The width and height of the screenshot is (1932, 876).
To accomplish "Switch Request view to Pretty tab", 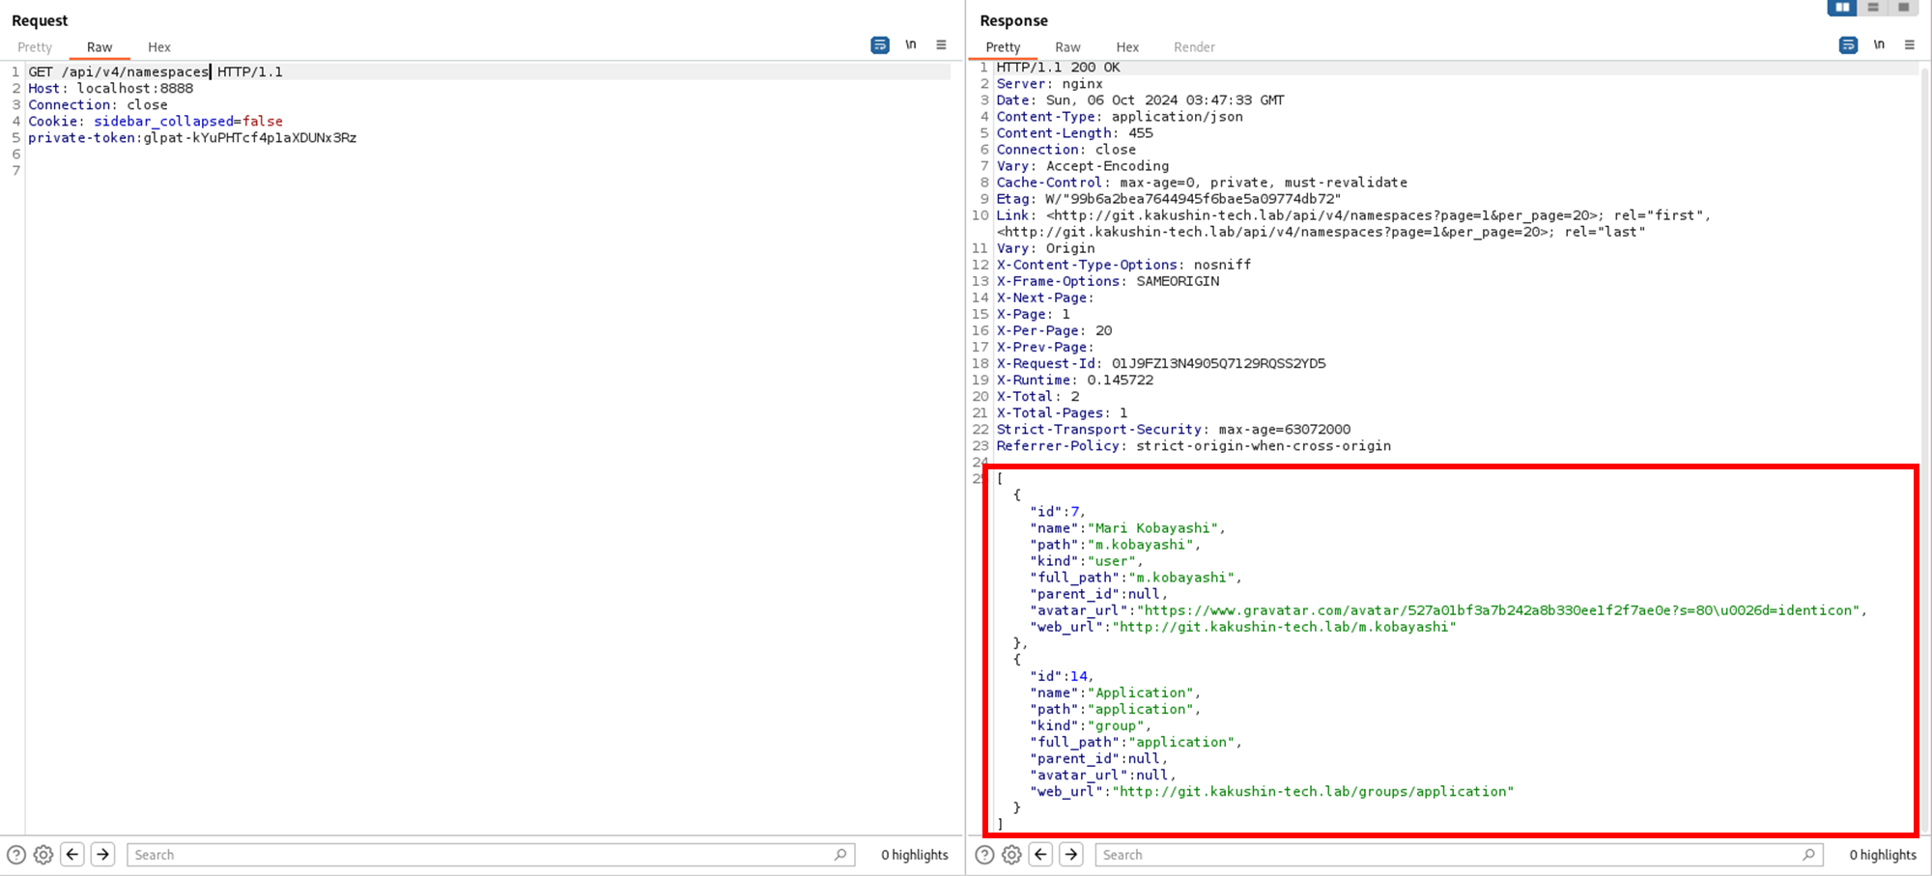I will pyautogui.click(x=35, y=47).
